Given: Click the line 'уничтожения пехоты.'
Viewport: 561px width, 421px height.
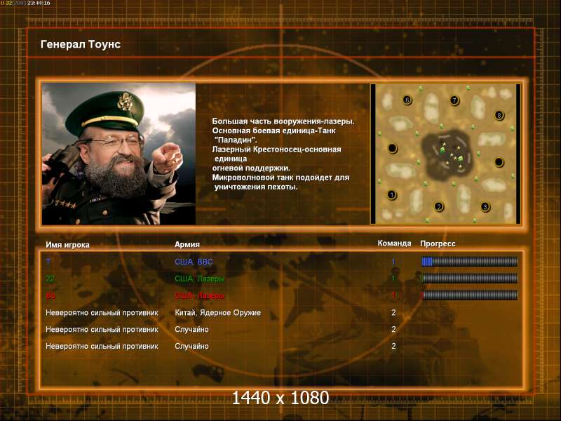Looking at the screenshot, I should pos(256,187).
